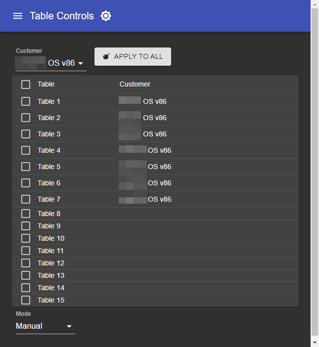The height and width of the screenshot is (347, 319).
Task: Click the Customer column header
Action: (135, 84)
